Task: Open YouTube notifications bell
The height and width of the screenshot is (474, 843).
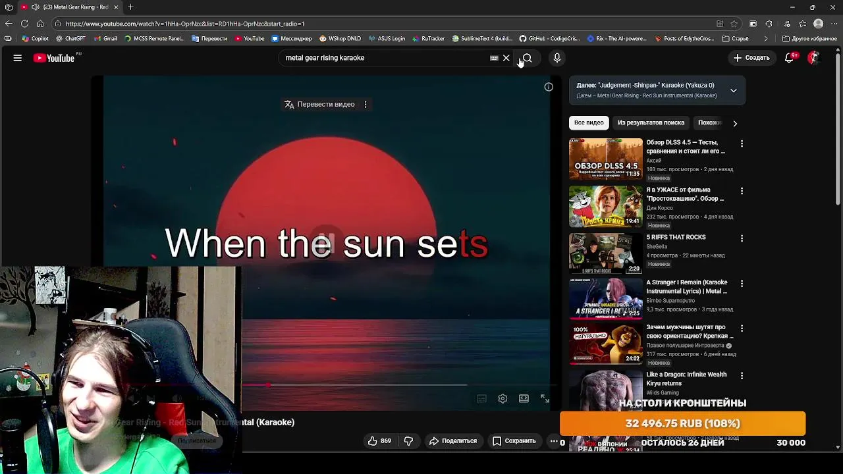Action: (x=789, y=58)
